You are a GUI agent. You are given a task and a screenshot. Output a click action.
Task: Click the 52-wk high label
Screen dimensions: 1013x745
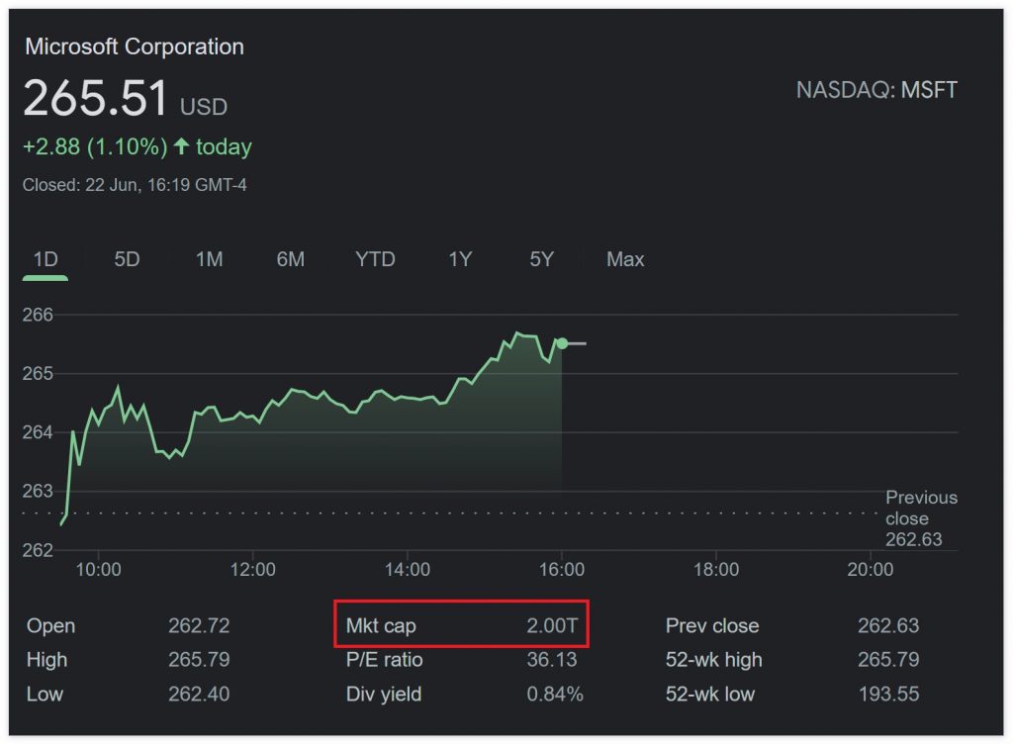pyautogui.click(x=713, y=660)
